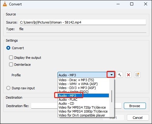Select Audio - FLAC profile
Viewport: 152px width, 124px height.
[x=83, y=100]
